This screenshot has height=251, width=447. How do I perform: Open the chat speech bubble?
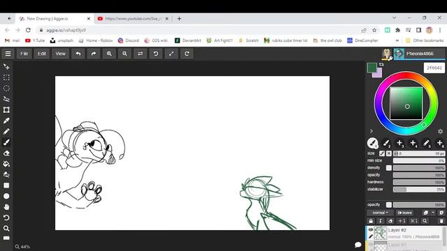358,245
